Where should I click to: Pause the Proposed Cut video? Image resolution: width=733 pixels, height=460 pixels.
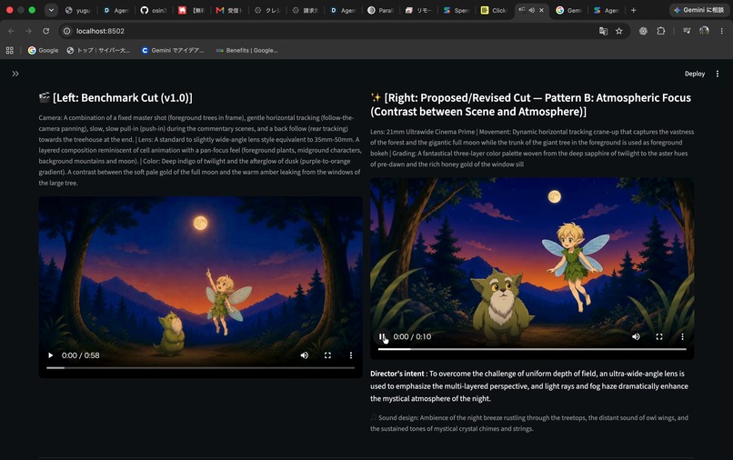tap(382, 336)
